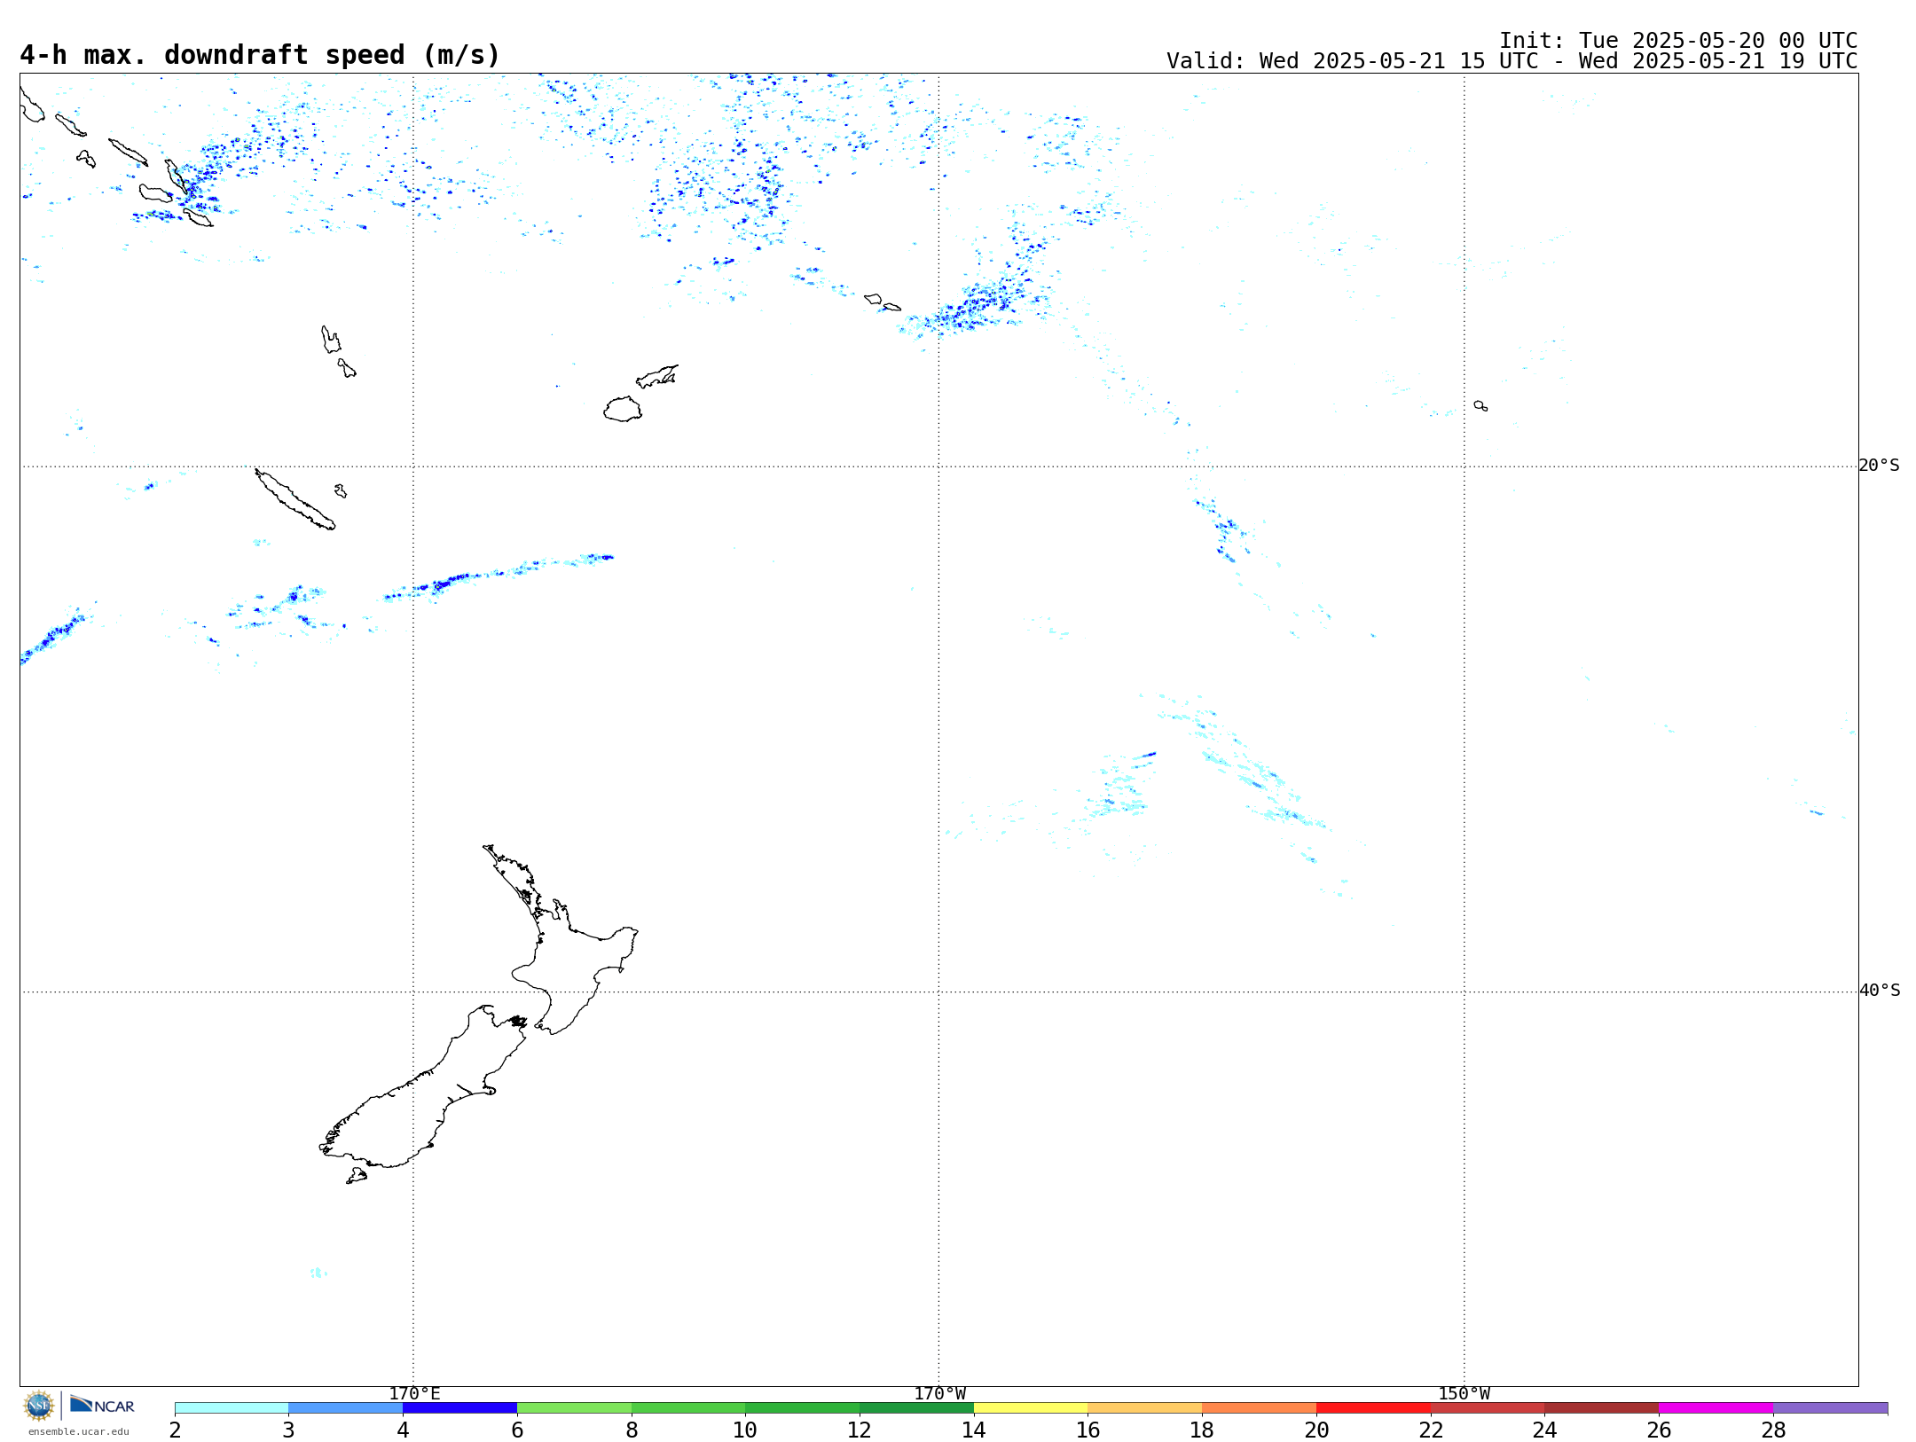This screenshot has width=1916, height=1442.
Task: Click the orange 18-20 colorbar segment
Action: tap(1259, 1408)
